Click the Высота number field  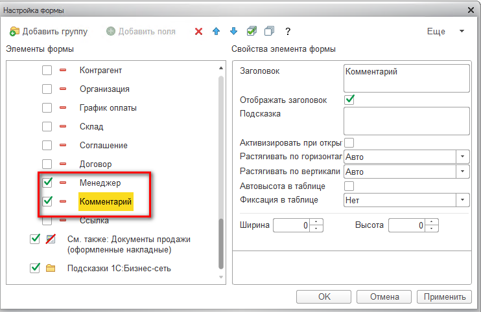(x=406, y=225)
